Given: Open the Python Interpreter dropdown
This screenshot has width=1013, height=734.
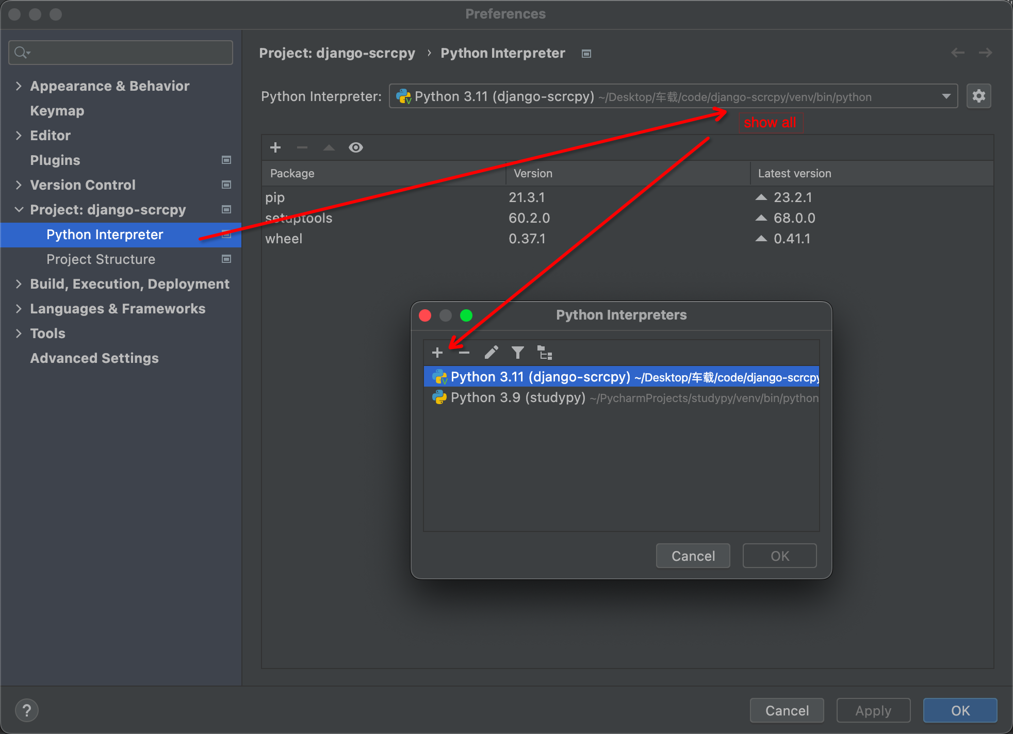Looking at the screenshot, I should coord(674,96).
